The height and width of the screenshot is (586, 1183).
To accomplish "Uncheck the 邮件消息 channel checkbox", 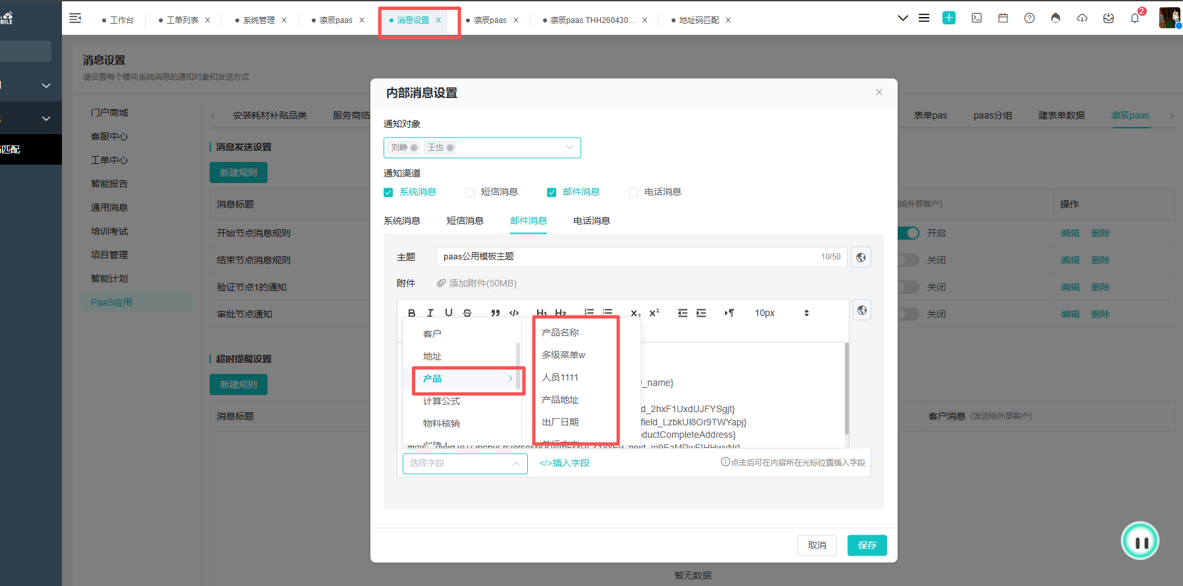I will [552, 192].
